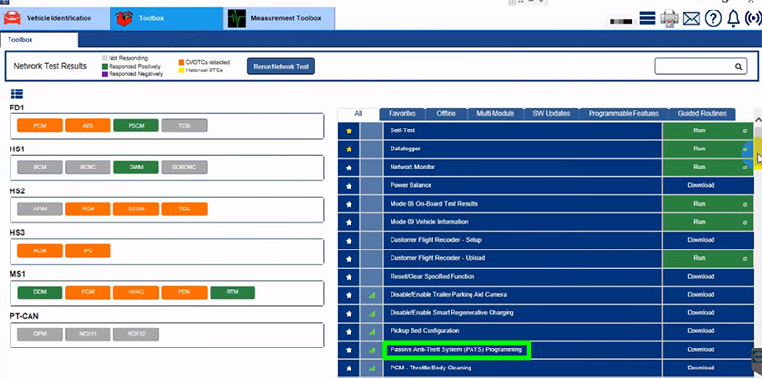Click the connectivity bars icon in Pickup Bed Configuration row
The height and width of the screenshot is (378, 762).
tap(372, 331)
